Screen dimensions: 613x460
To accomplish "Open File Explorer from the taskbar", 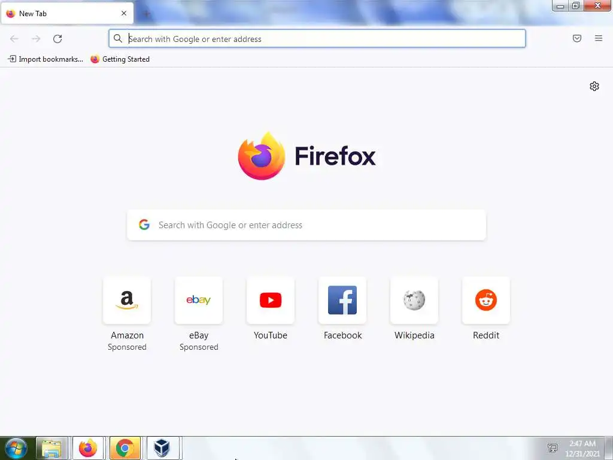I will pos(52,448).
